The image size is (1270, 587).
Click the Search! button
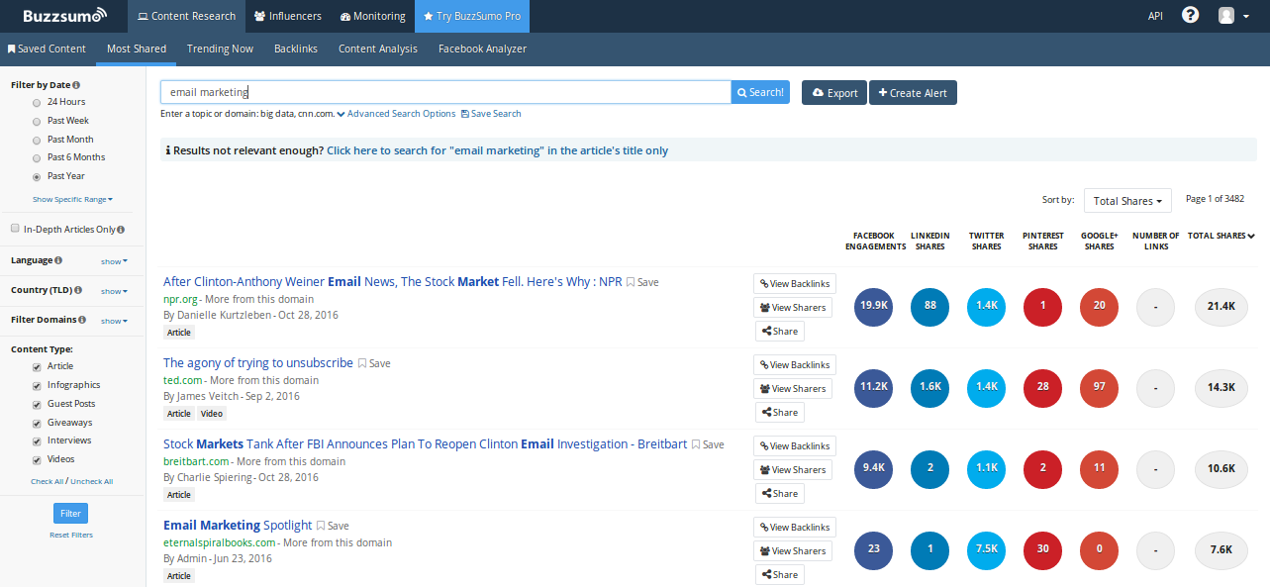760,92
